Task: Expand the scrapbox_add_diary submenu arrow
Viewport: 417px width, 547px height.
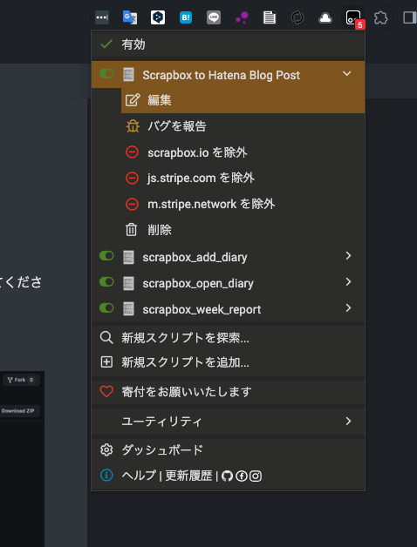Action: click(348, 256)
